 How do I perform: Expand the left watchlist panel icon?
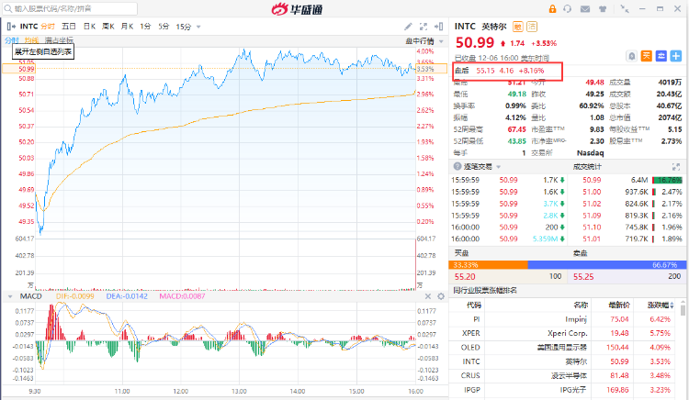pos(11,27)
